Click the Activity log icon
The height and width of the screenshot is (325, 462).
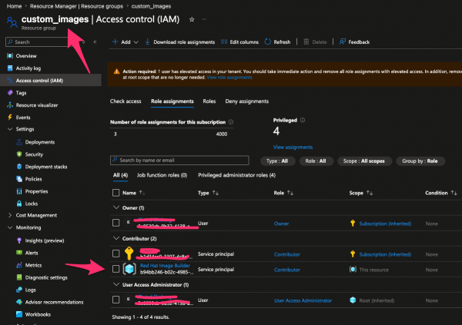pos(10,68)
